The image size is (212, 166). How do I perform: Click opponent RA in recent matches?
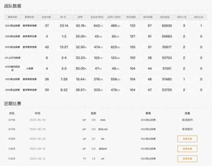click(x=103, y=139)
